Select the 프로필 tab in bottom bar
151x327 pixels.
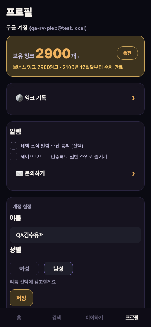tap(132, 318)
